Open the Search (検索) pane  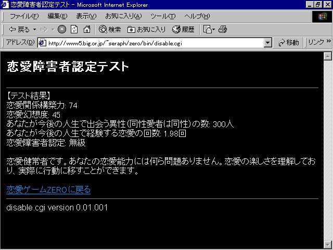coord(110,29)
